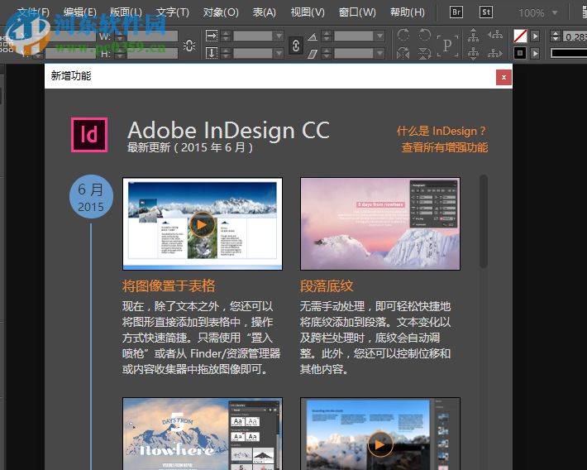Open the 将图像置于表格 heading link

169,286
